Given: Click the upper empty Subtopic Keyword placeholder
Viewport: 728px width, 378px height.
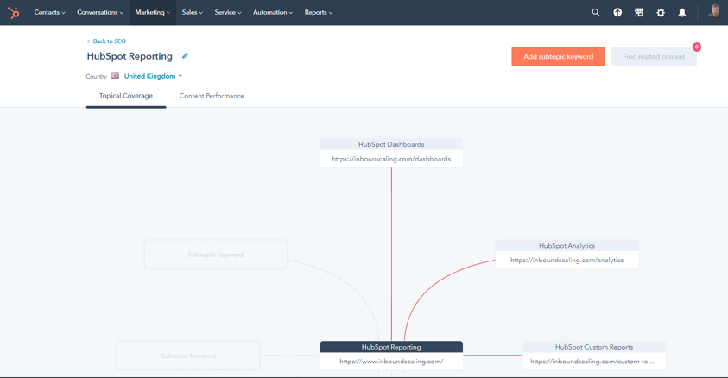Looking at the screenshot, I should pyautogui.click(x=215, y=255).
